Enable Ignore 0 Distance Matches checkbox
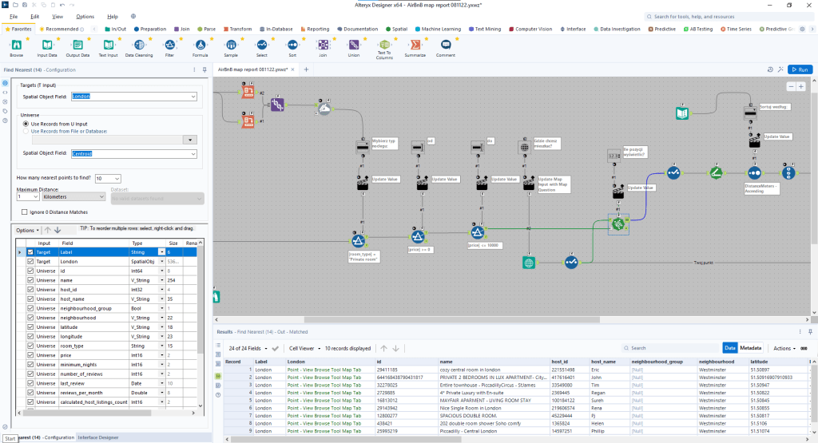The height and width of the screenshot is (443, 818). (24, 212)
